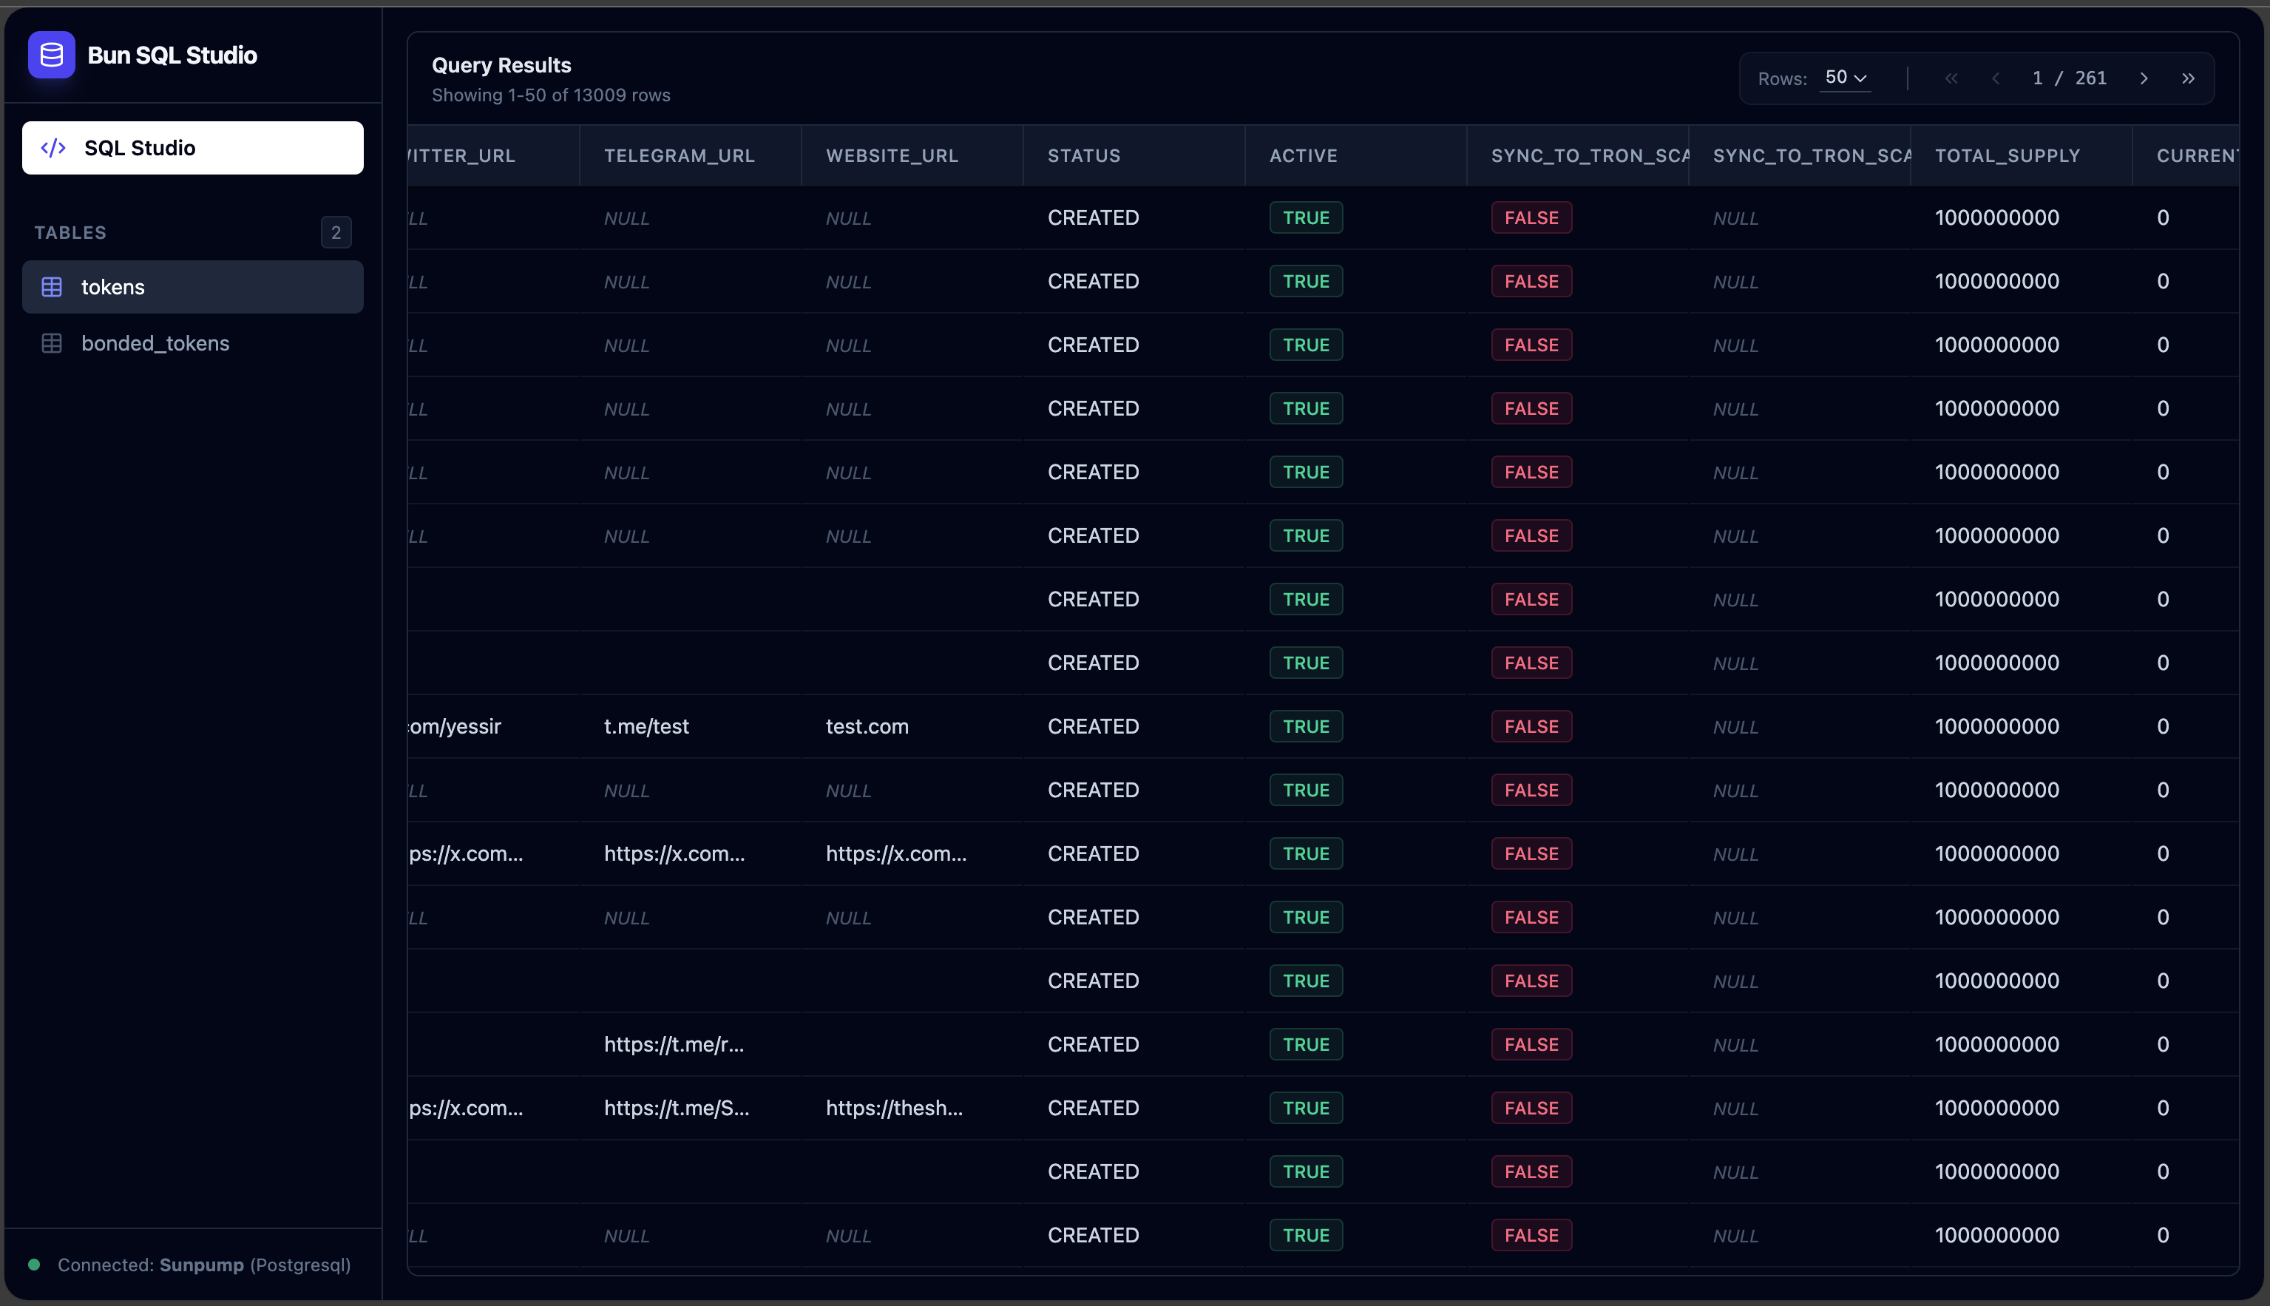The image size is (2270, 1306).
Task: Click the t.me/test telegram cell
Action: (x=646, y=726)
